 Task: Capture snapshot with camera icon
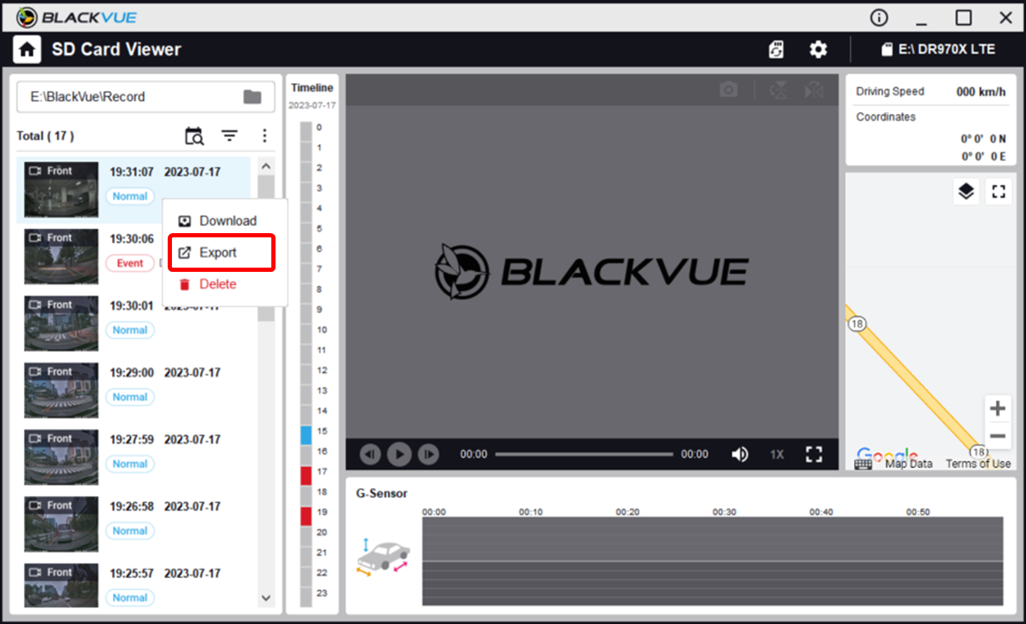[729, 90]
